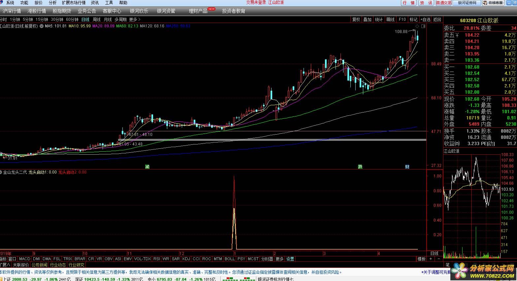Select the 多周期 view

[120, 19]
